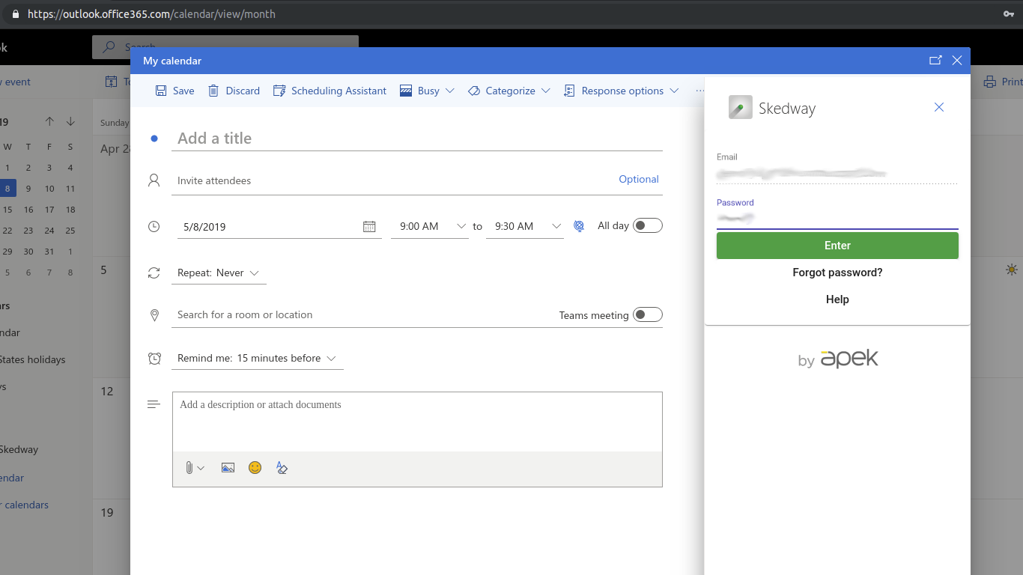Click the Categorize tag icon
The height and width of the screenshot is (575, 1023).
click(474, 91)
